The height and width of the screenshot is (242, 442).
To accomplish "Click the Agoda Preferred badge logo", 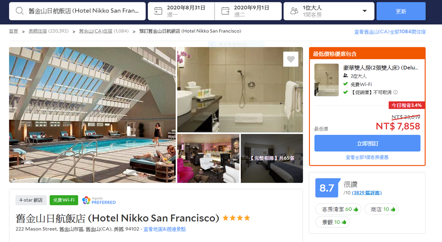I will click(87, 200).
